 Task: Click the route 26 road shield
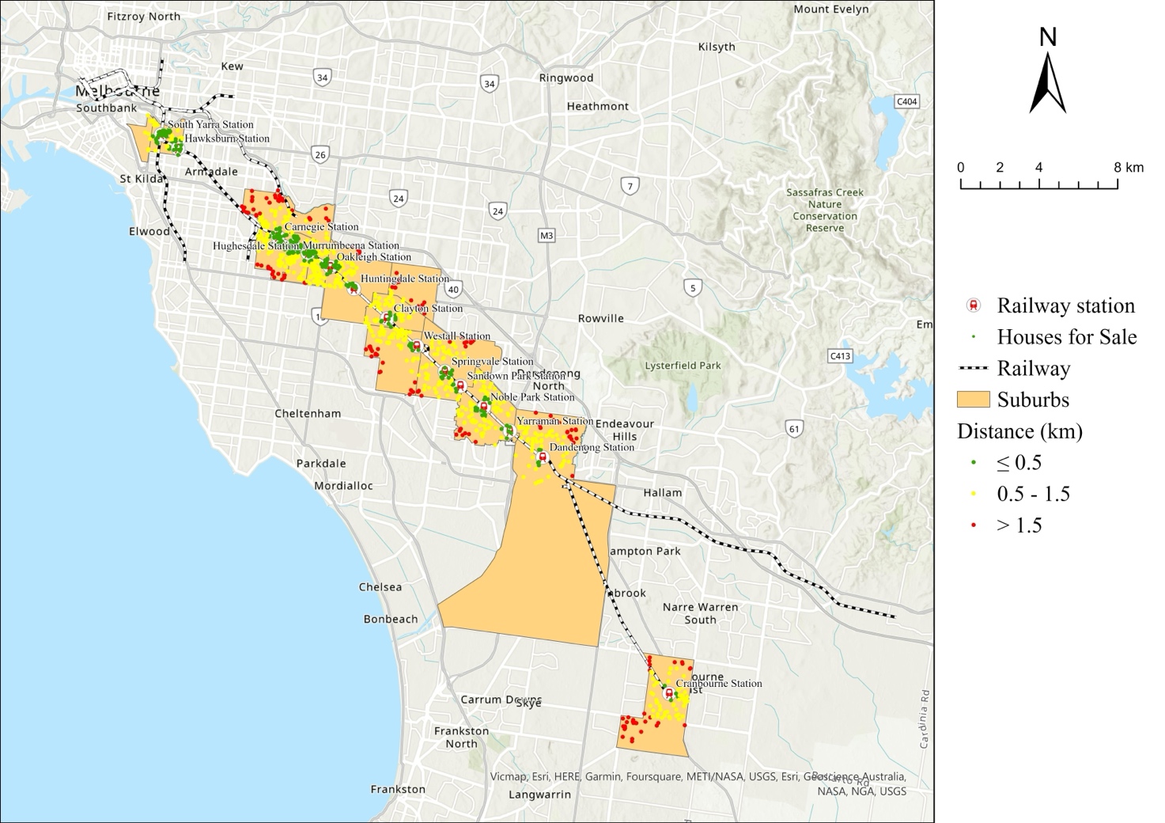point(320,154)
